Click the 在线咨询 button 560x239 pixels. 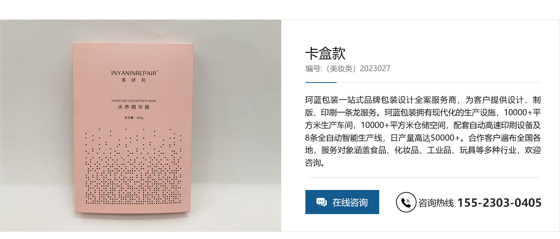(342, 202)
